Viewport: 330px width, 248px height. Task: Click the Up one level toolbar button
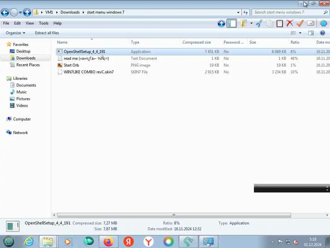point(221,23)
